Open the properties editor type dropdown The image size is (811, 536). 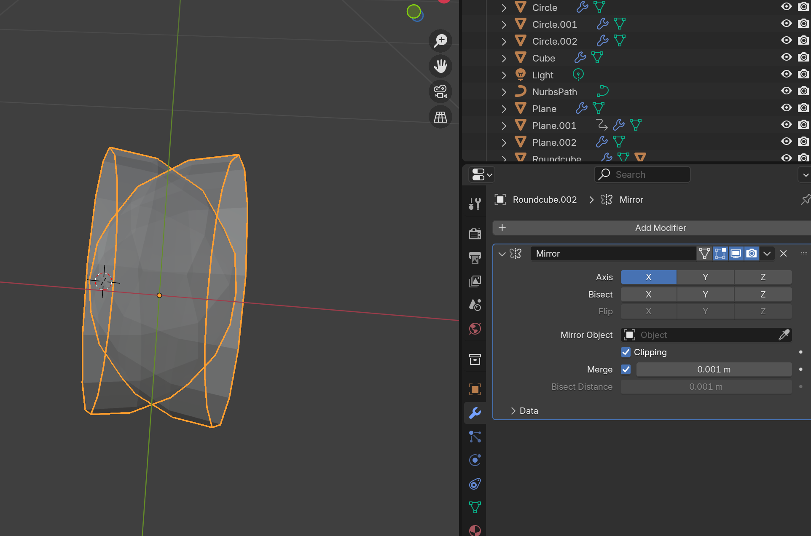[x=481, y=174]
